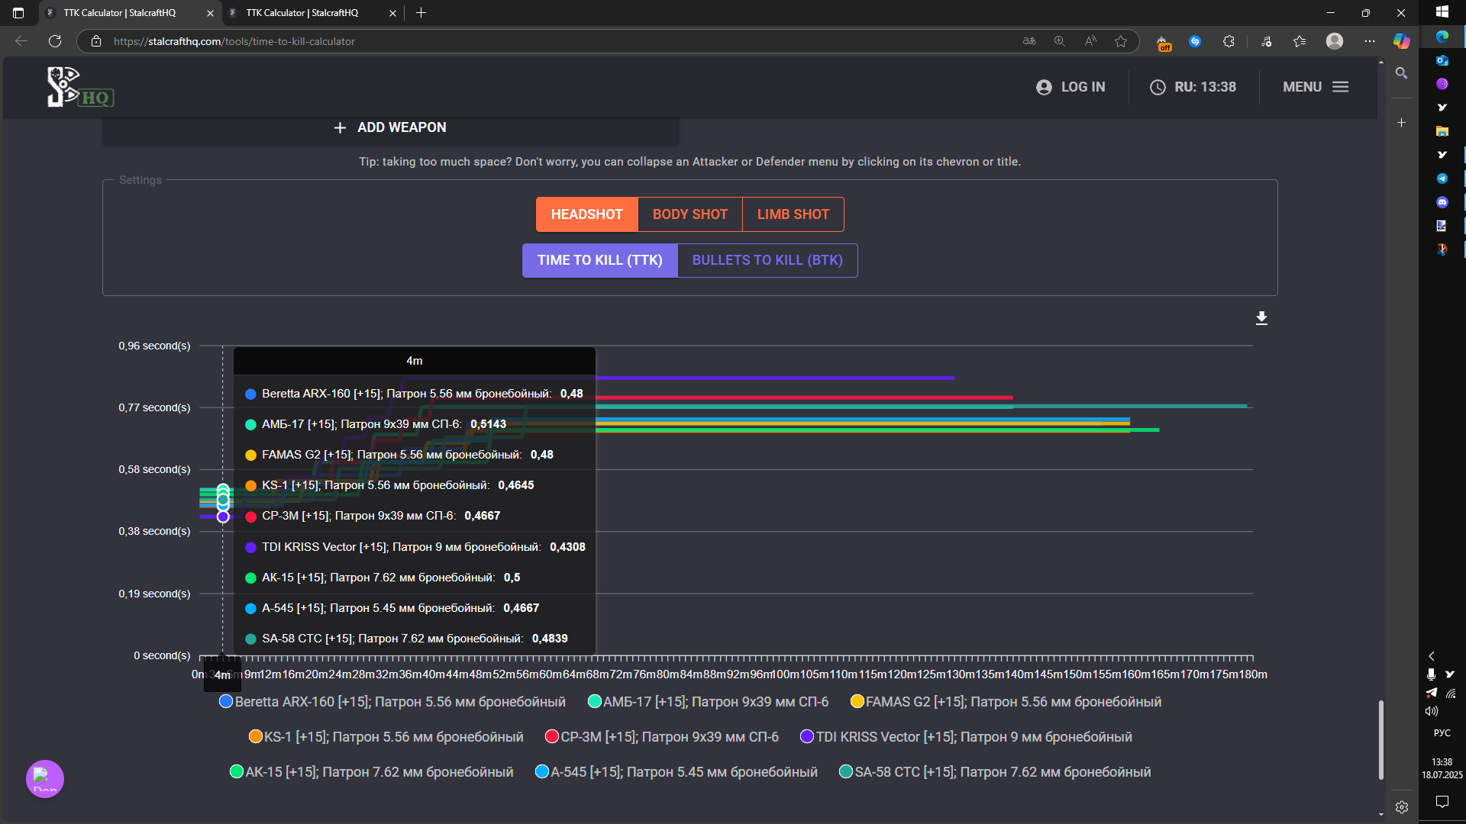Image resolution: width=1466 pixels, height=824 pixels.
Task: Open browser zoom magnifier icon
Action: coord(1059,41)
